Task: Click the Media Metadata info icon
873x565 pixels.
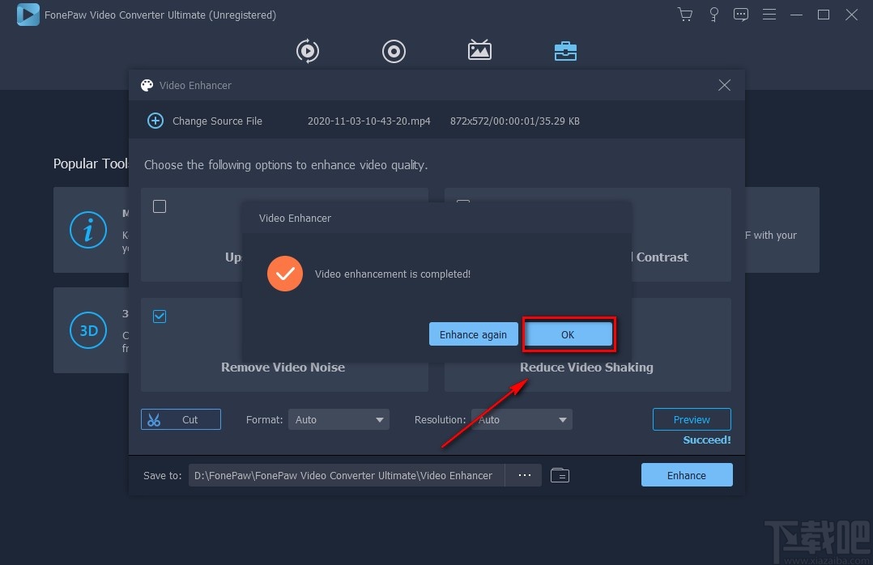Action: [88, 230]
